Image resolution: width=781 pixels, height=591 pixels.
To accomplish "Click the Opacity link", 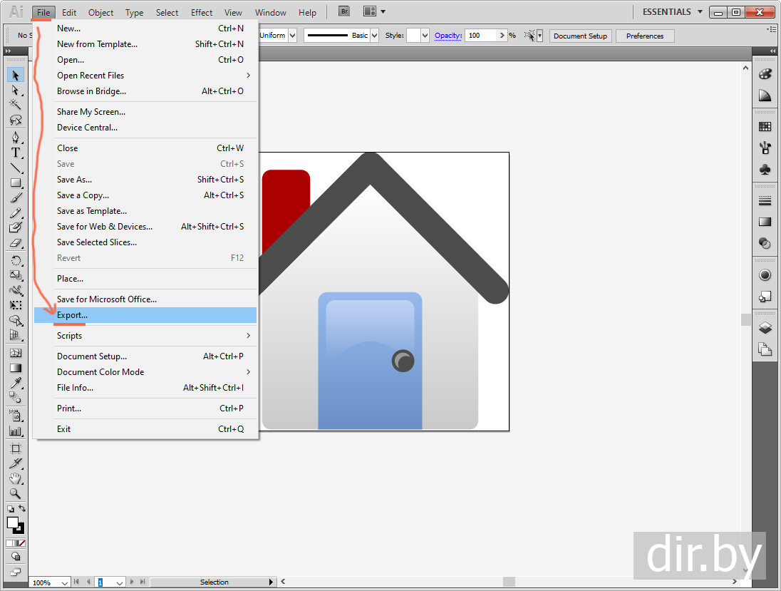I will 448,36.
